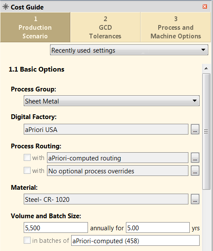Check the 'in batches of' checkbox
Screen dimensions: 213x251
(x=27, y=240)
